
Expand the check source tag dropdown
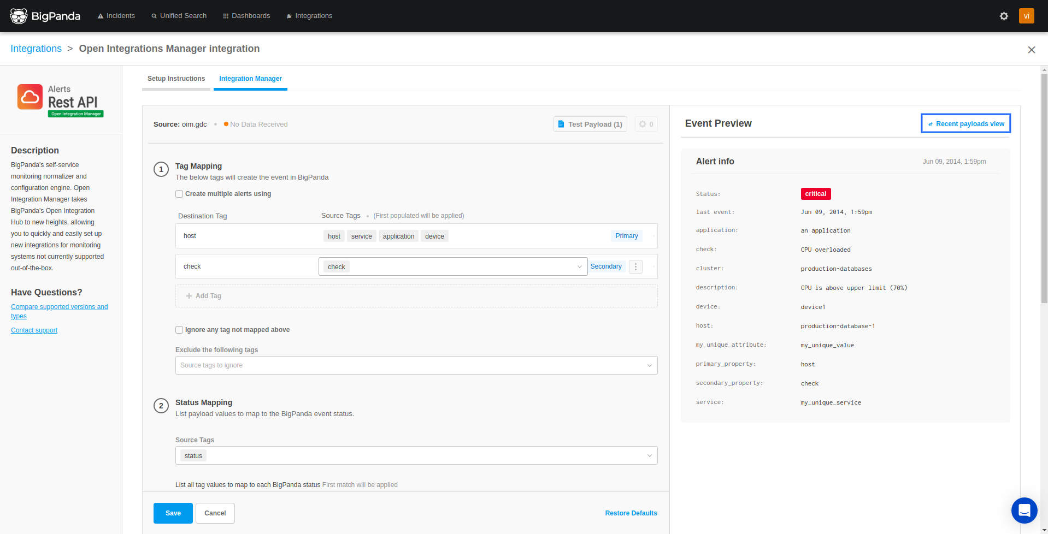pyautogui.click(x=579, y=266)
